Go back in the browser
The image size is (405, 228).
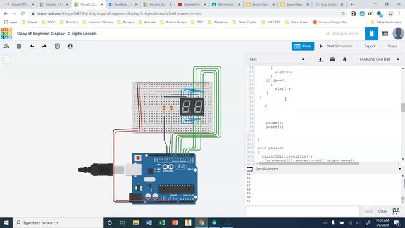pos(6,14)
